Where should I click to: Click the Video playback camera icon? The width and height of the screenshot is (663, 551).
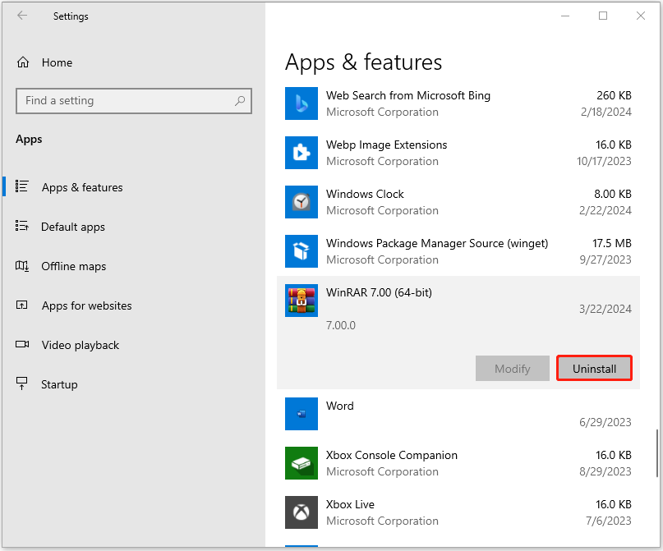22,344
